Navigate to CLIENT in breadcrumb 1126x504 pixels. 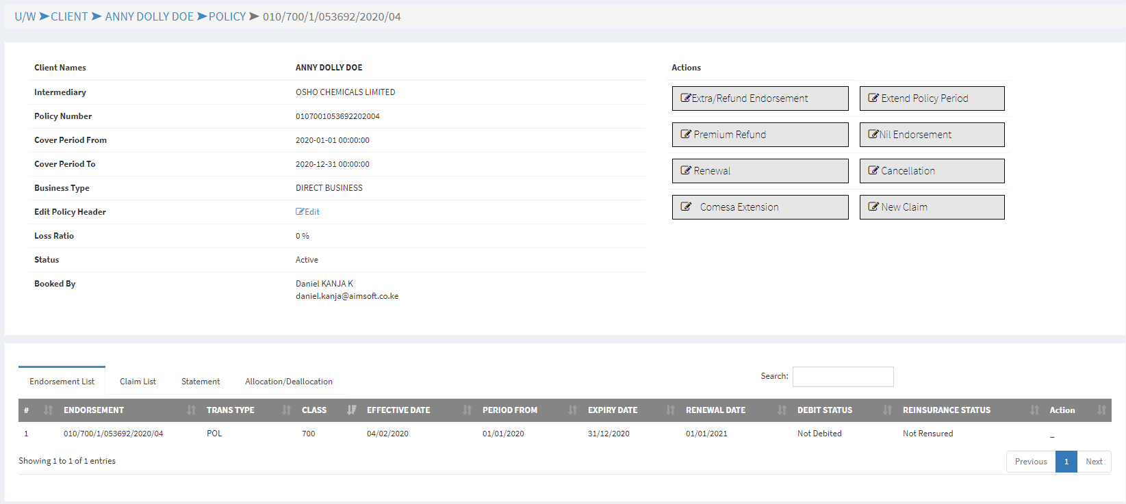coord(69,16)
